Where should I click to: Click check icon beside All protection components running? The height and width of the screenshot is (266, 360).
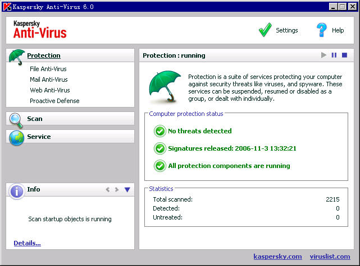tap(160, 166)
